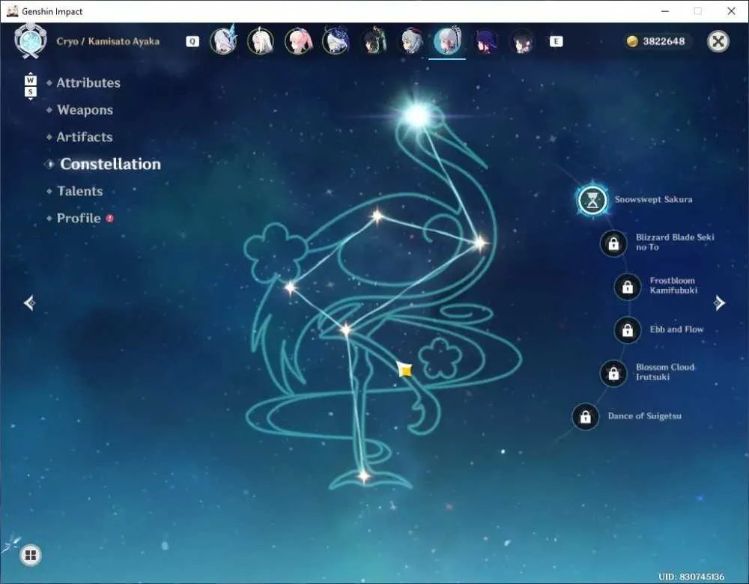Click the E next-character key icon
The width and height of the screenshot is (749, 584).
(x=556, y=41)
